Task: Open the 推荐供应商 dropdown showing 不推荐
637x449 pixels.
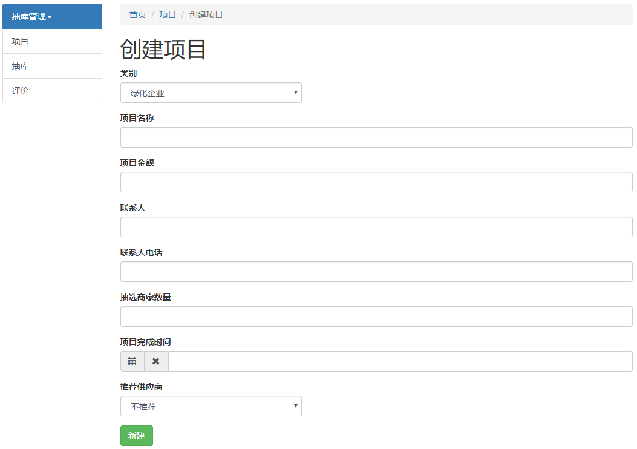Action: coord(211,406)
